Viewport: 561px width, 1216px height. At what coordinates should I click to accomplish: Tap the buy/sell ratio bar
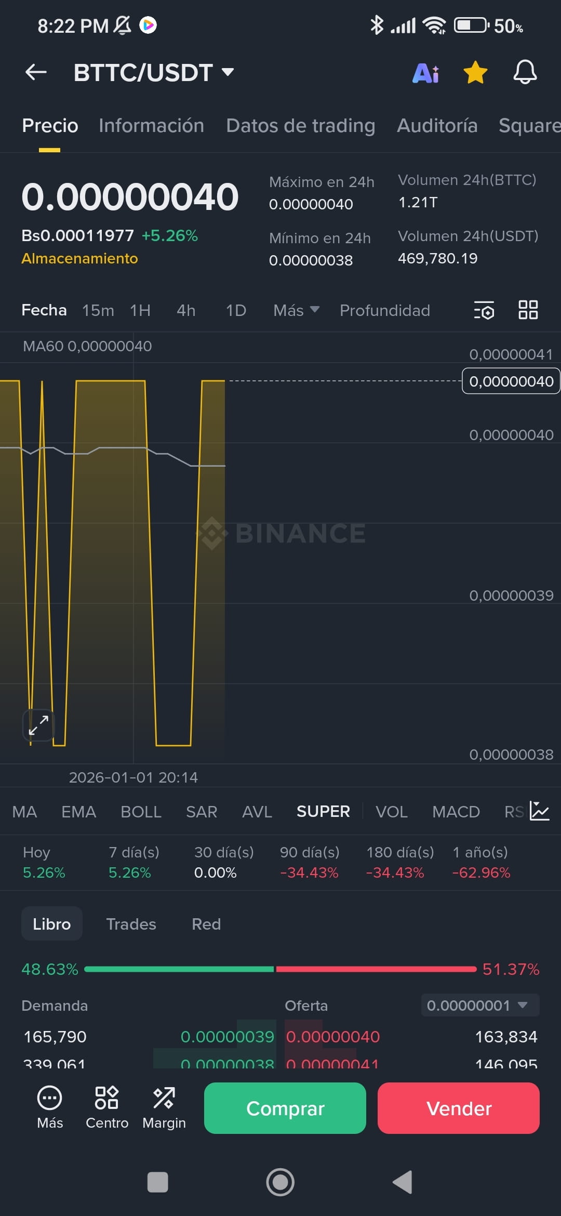(x=280, y=969)
